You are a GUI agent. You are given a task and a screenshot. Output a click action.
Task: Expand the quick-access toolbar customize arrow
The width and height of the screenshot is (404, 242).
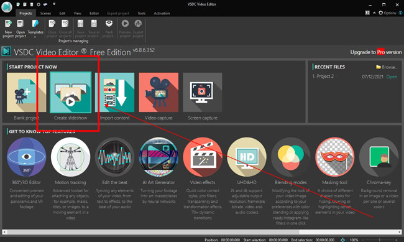(x=54, y=4)
